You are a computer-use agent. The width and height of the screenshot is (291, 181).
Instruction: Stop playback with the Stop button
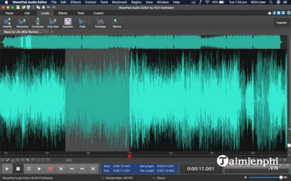(x=18, y=169)
